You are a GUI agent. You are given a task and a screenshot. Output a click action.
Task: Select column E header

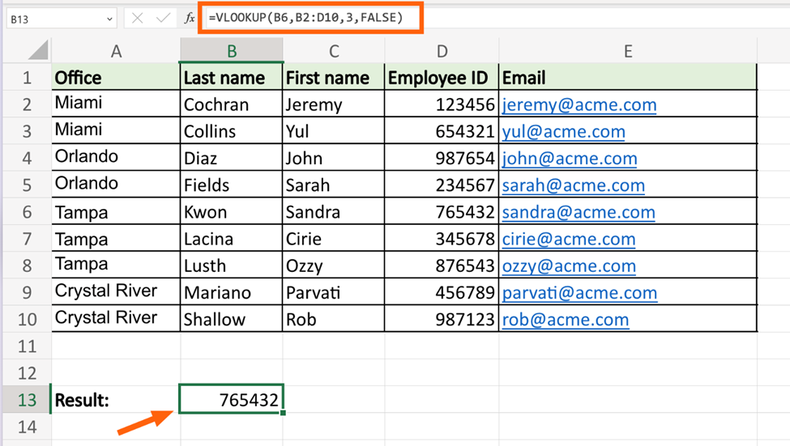pos(628,51)
